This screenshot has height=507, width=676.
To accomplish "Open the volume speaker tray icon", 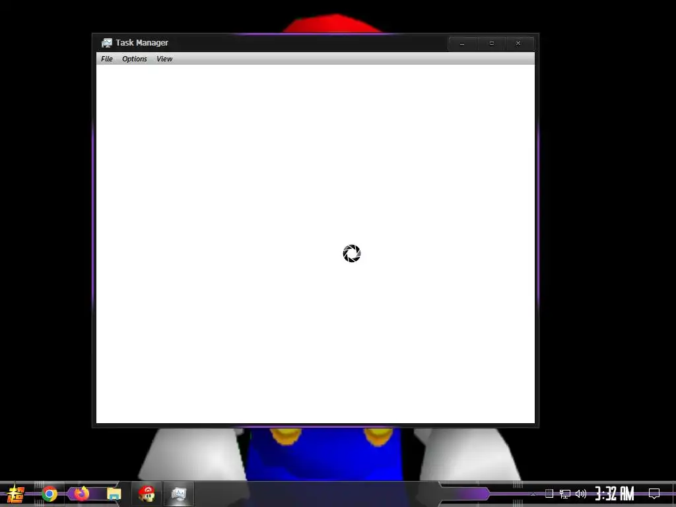I will [581, 494].
